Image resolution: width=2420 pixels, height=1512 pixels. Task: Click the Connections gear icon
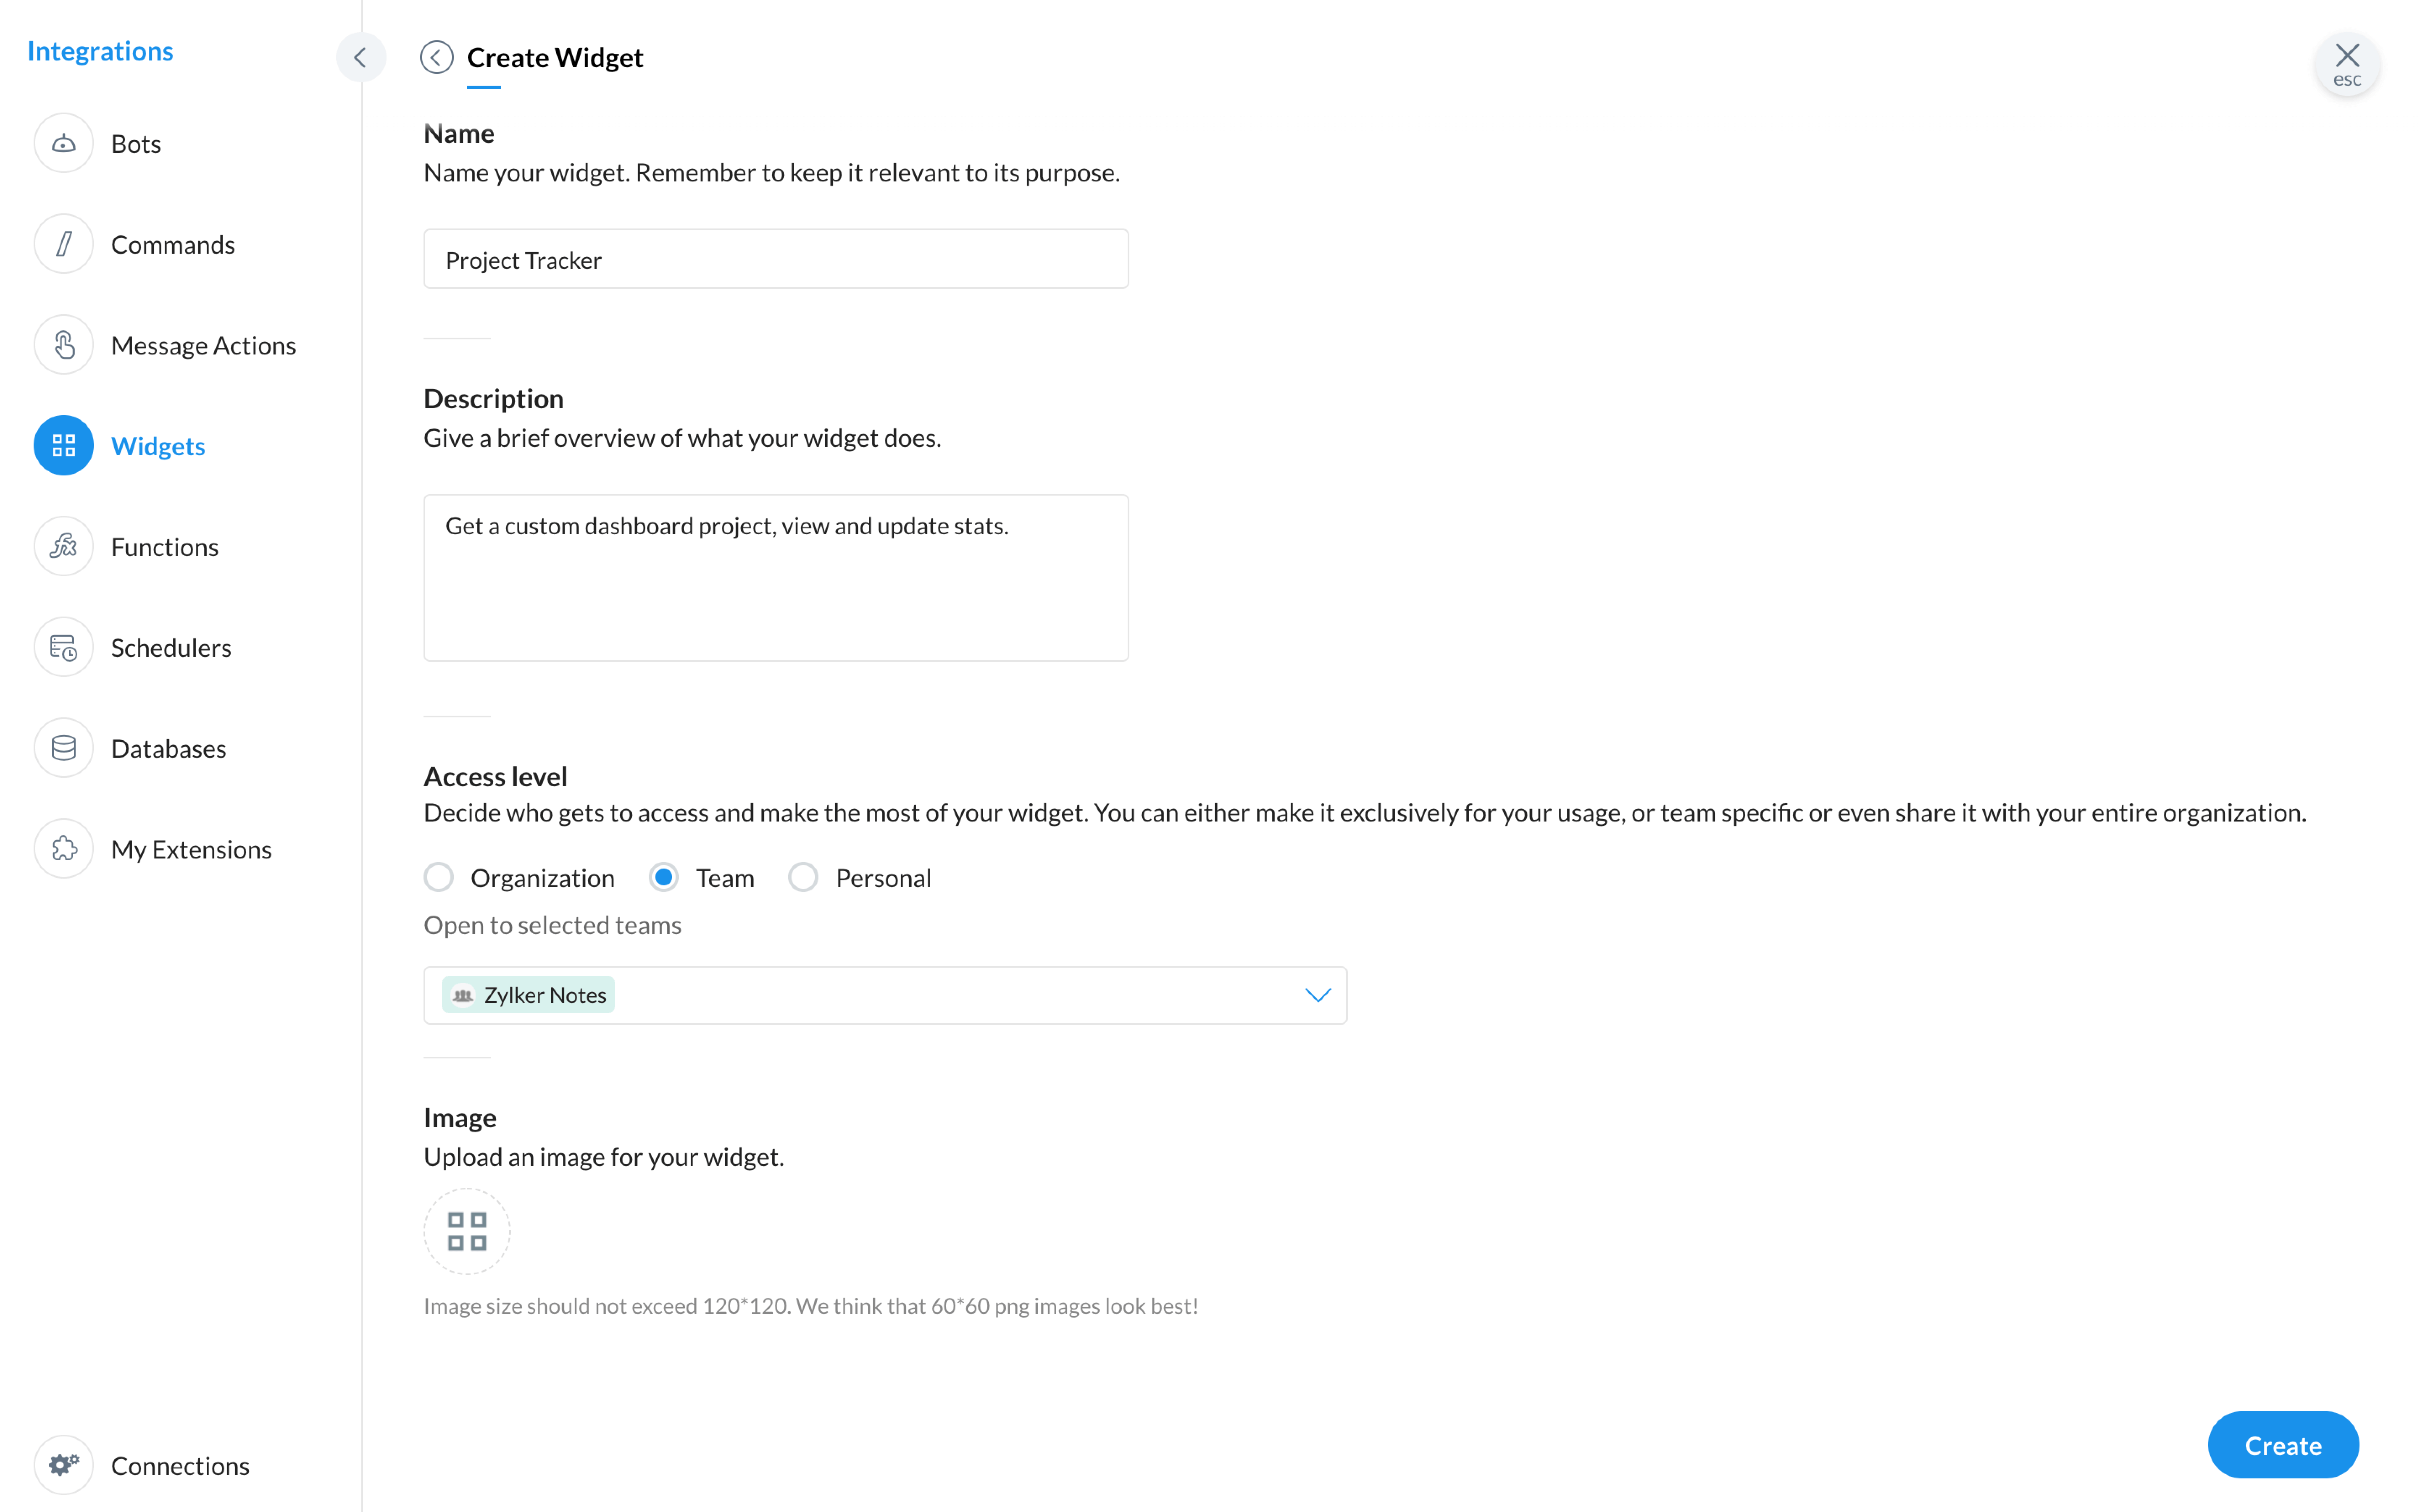tap(63, 1465)
